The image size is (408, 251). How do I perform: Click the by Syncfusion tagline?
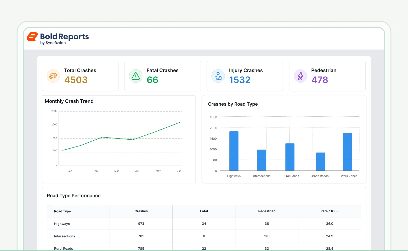click(x=53, y=43)
